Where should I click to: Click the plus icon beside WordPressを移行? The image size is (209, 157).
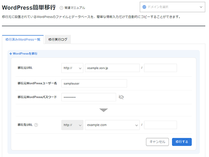pyautogui.click(x=10, y=54)
